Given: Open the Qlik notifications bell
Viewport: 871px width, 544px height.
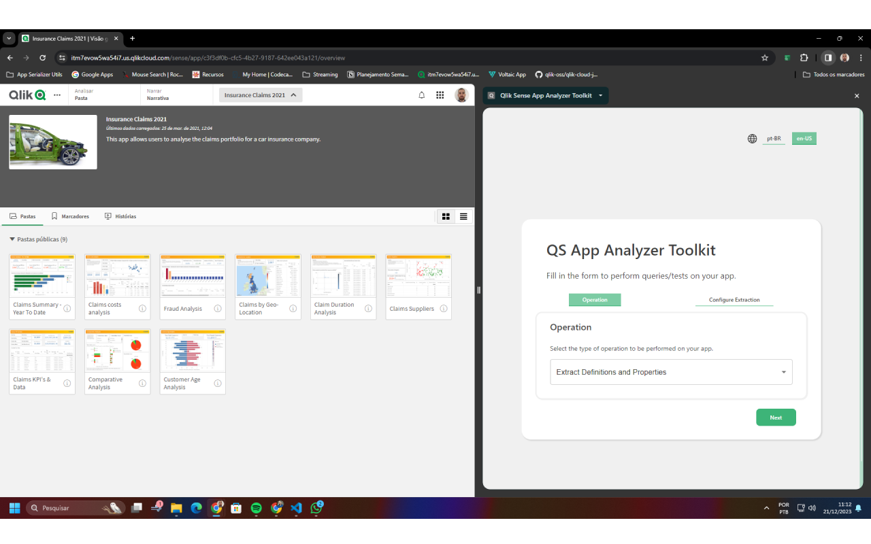Looking at the screenshot, I should pos(422,95).
